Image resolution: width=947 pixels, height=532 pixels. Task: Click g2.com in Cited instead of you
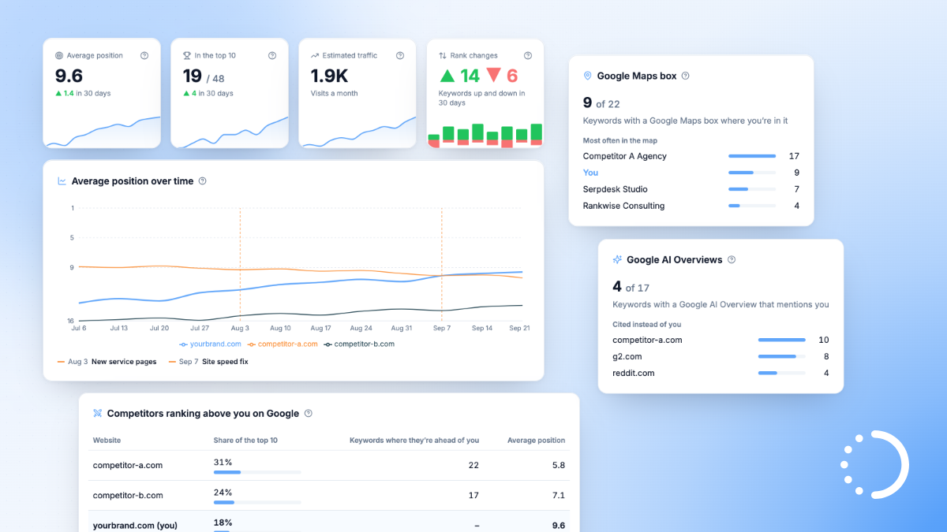tap(628, 356)
